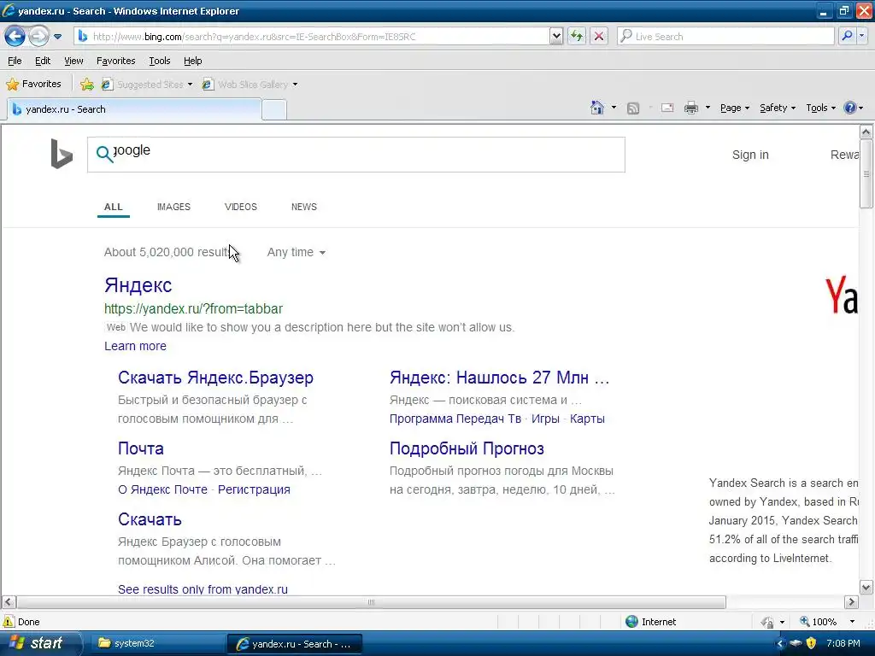Click the Windows start button

click(39, 643)
